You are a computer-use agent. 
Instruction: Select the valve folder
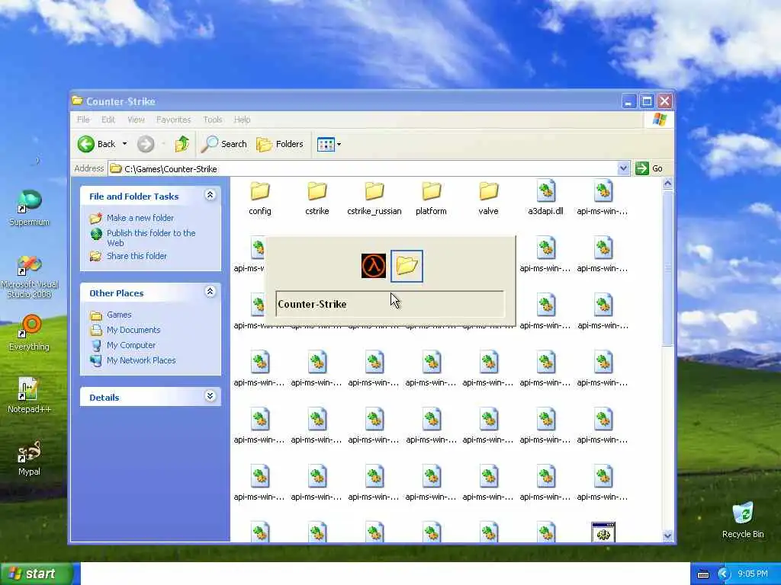click(489, 199)
